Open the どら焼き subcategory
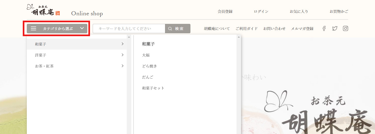This screenshot has width=375, height=134. [x=149, y=66]
